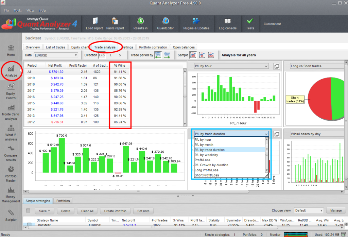Click the Manage views button
Image resolution: width=348 pixels, height=237 pixels.
[336, 210]
